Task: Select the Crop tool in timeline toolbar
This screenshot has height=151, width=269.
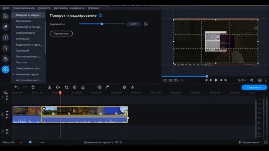Action: pos(66,87)
